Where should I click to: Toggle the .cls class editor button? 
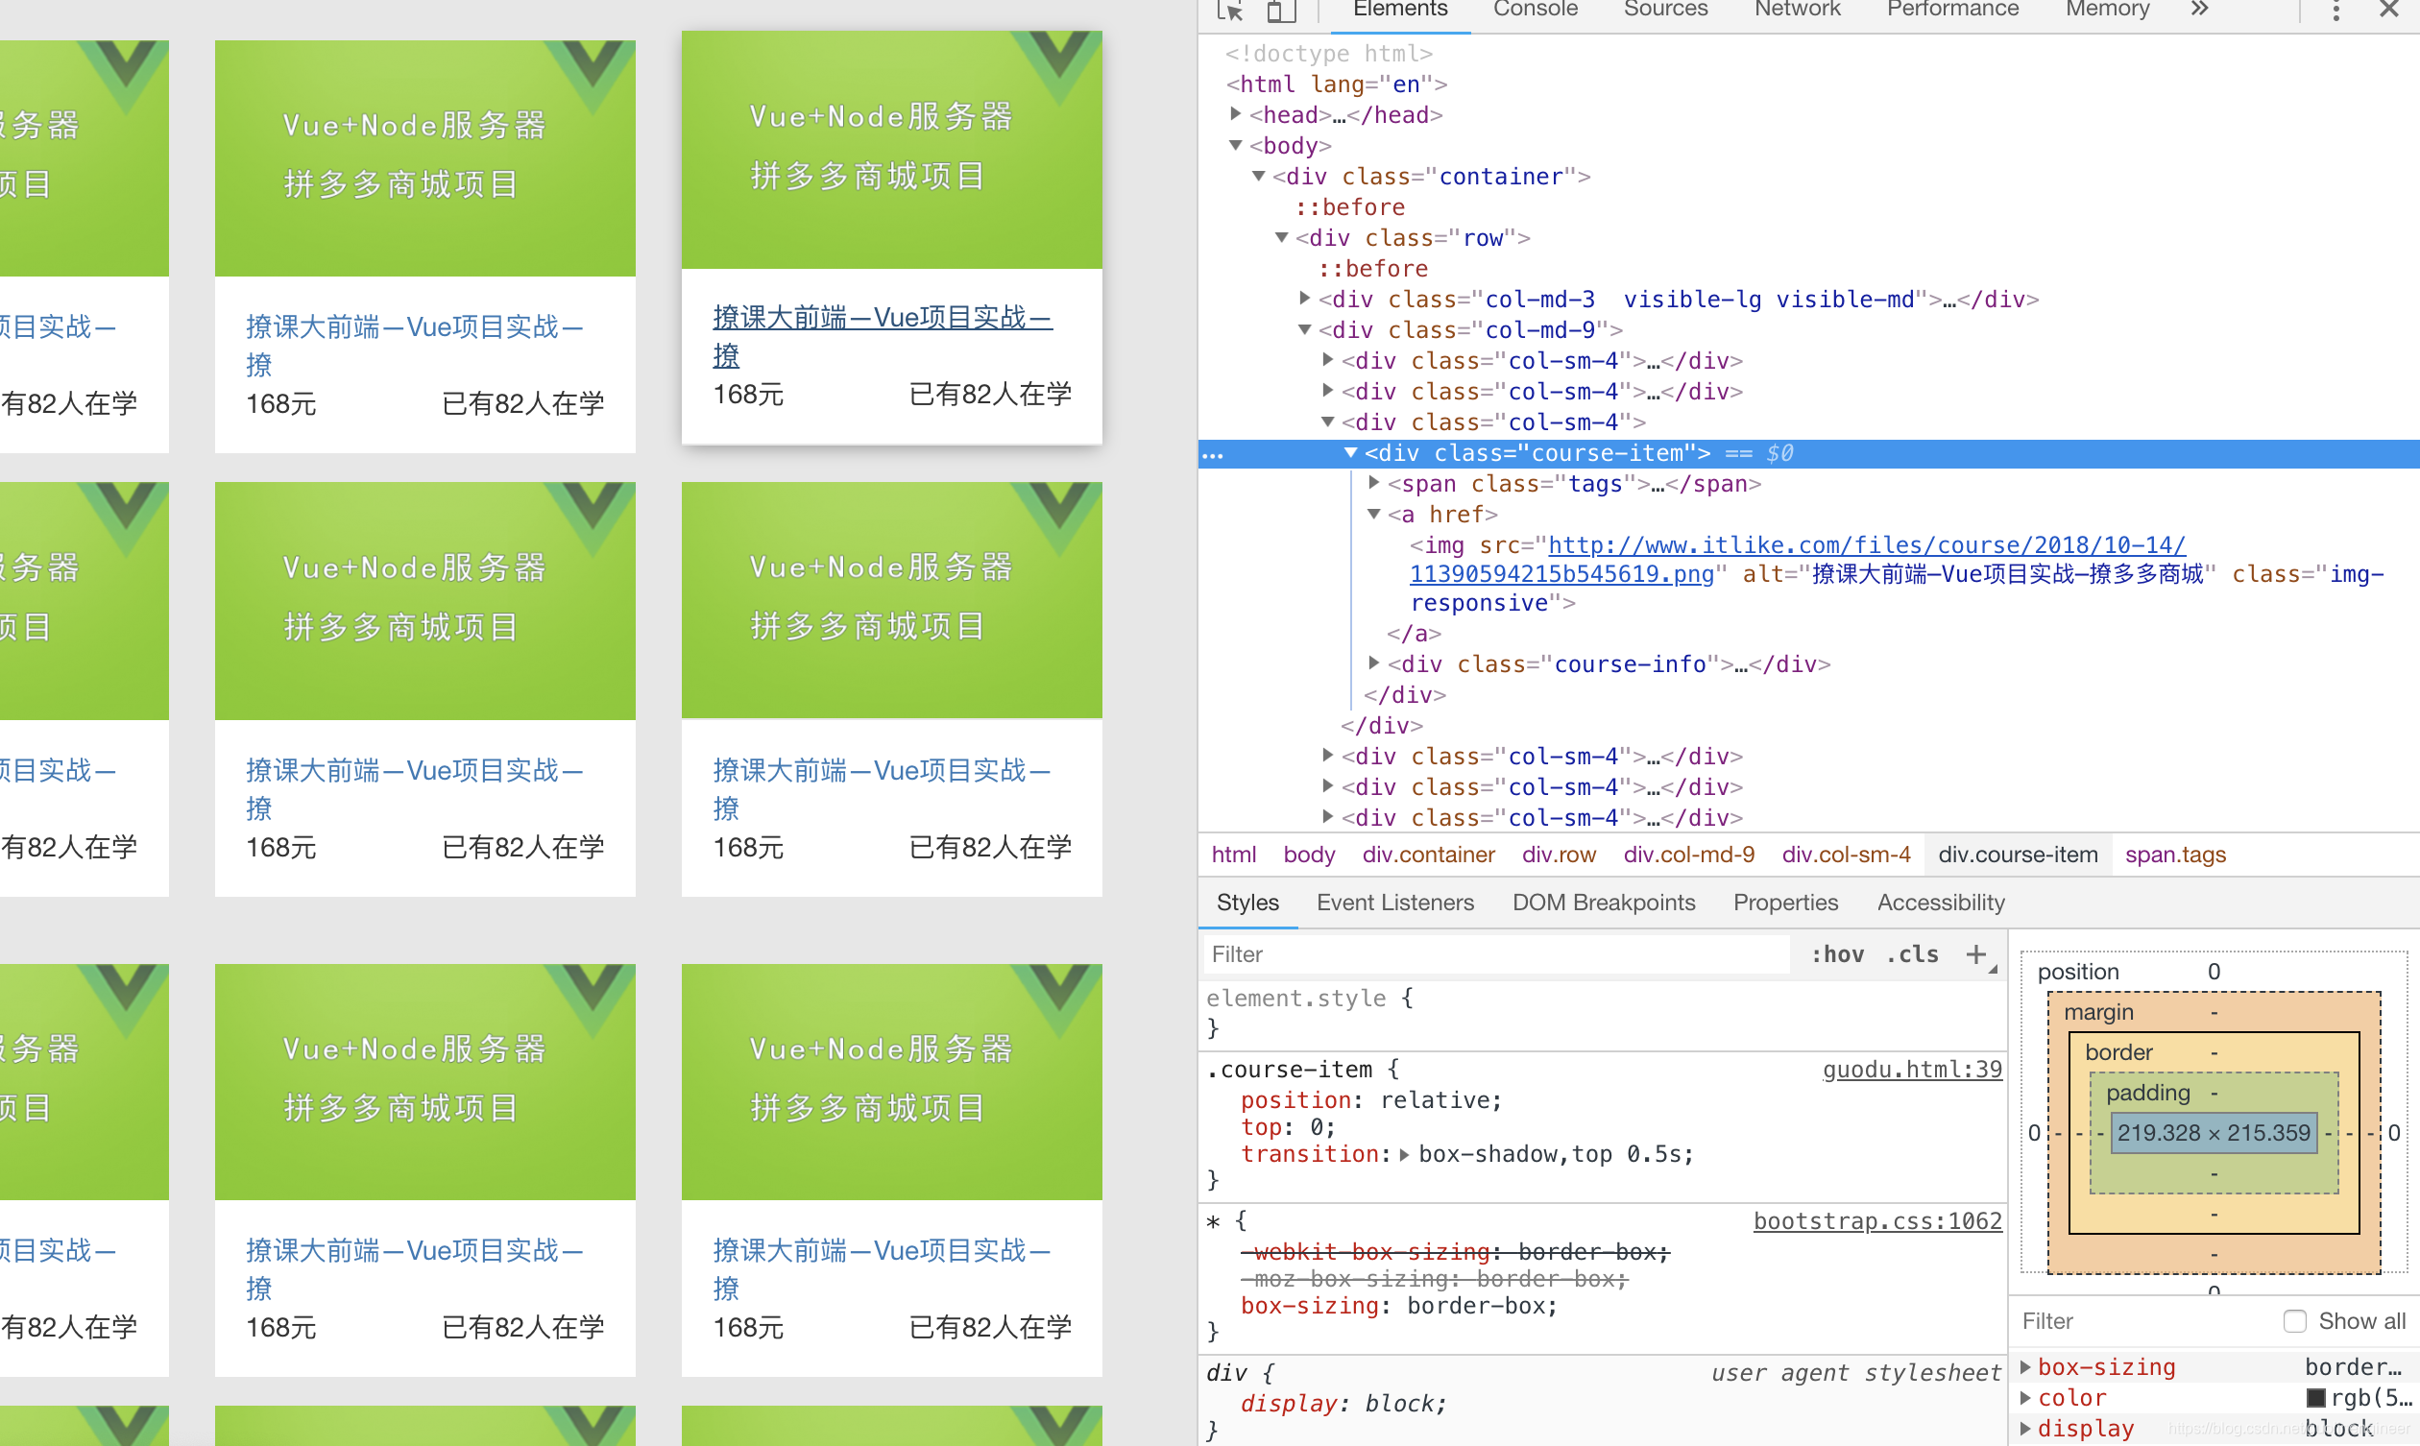click(x=1912, y=954)
